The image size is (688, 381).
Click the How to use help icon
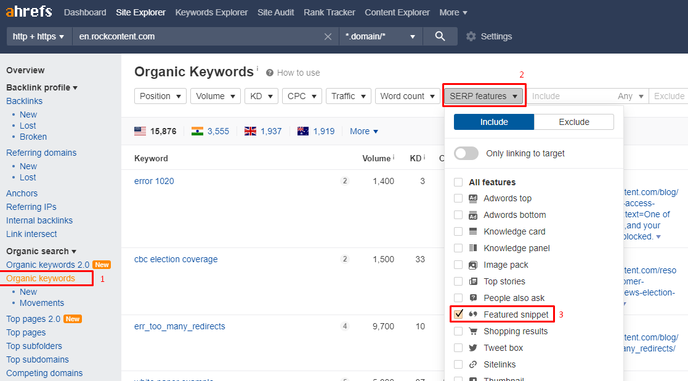point(270,73)
